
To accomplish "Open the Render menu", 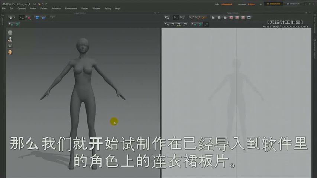I will (85, 9).
